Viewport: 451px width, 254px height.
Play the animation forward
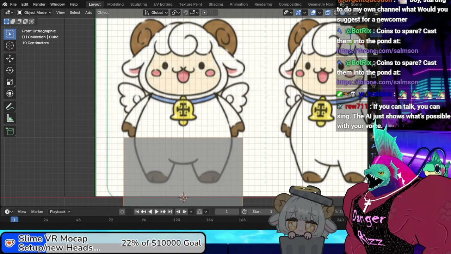point(156,212)
